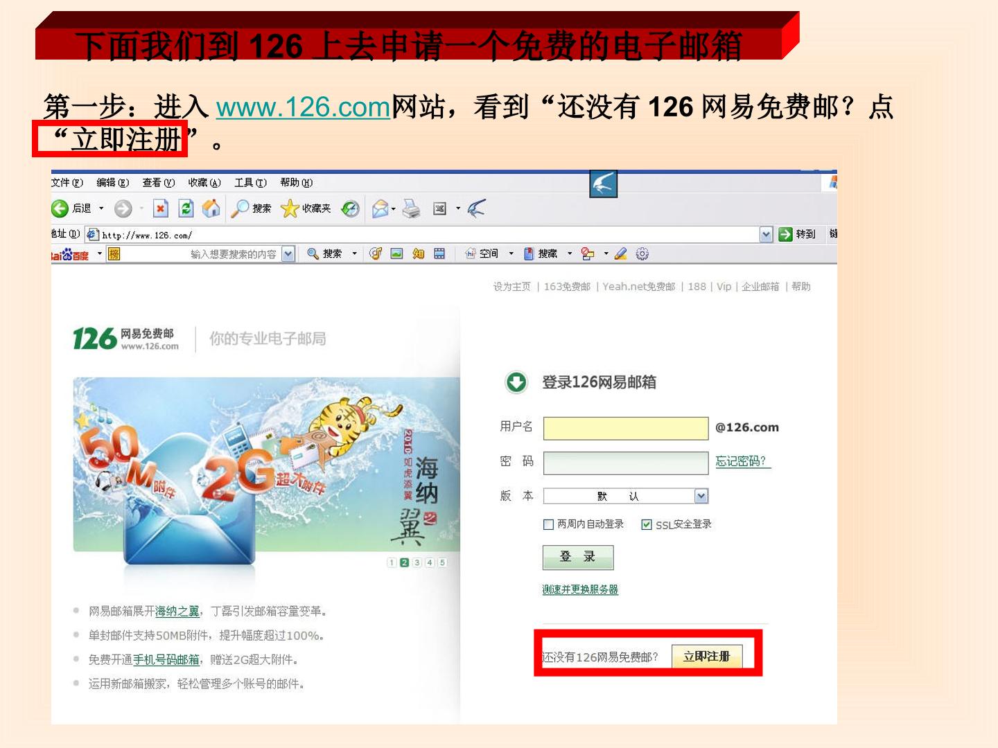Click the 手机号码邮箱 link
Image resolution: width=998 pixels, height=748 pixels.
166,659
